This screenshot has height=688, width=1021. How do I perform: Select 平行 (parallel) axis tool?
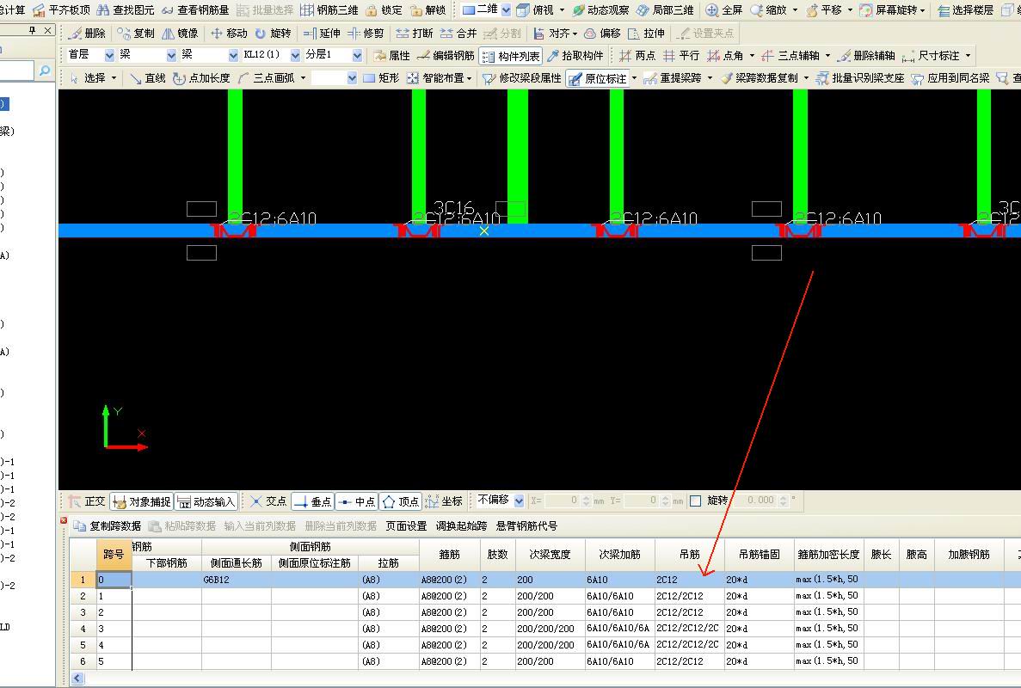click(682, 56)
